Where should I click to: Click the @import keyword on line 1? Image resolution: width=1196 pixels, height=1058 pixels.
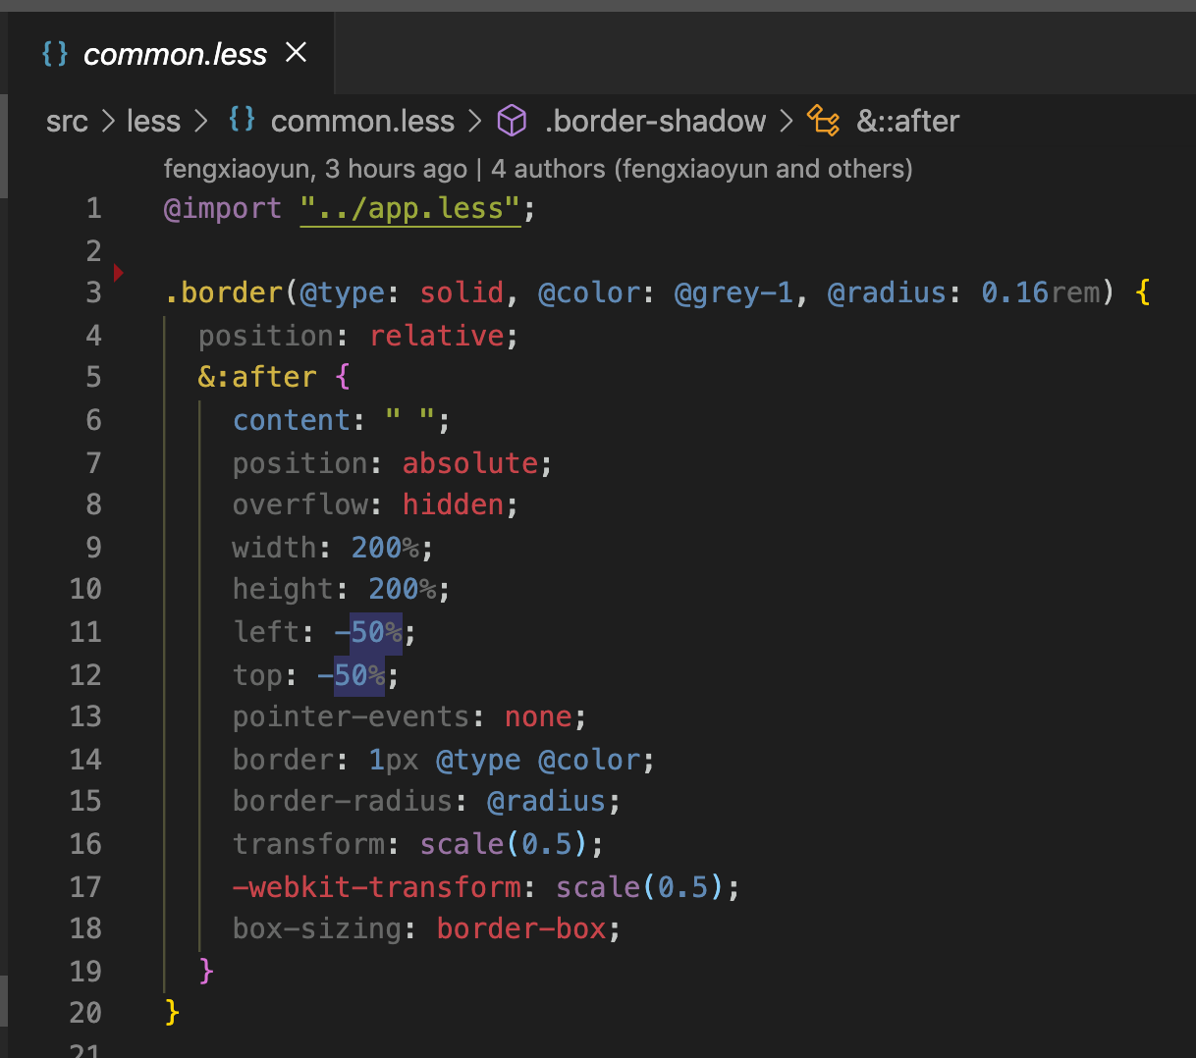[x=223, y=208]
